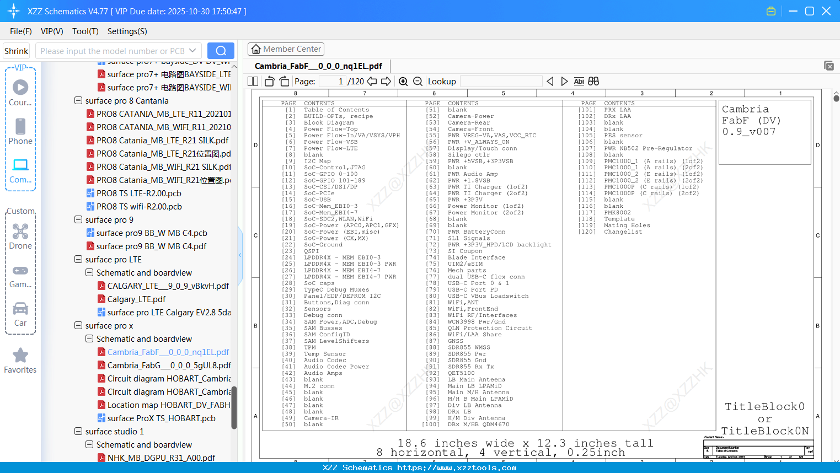
Task: Collapse the surface pro 8 Cantania node
Action: pyautogui.click(x=78, y=101)
